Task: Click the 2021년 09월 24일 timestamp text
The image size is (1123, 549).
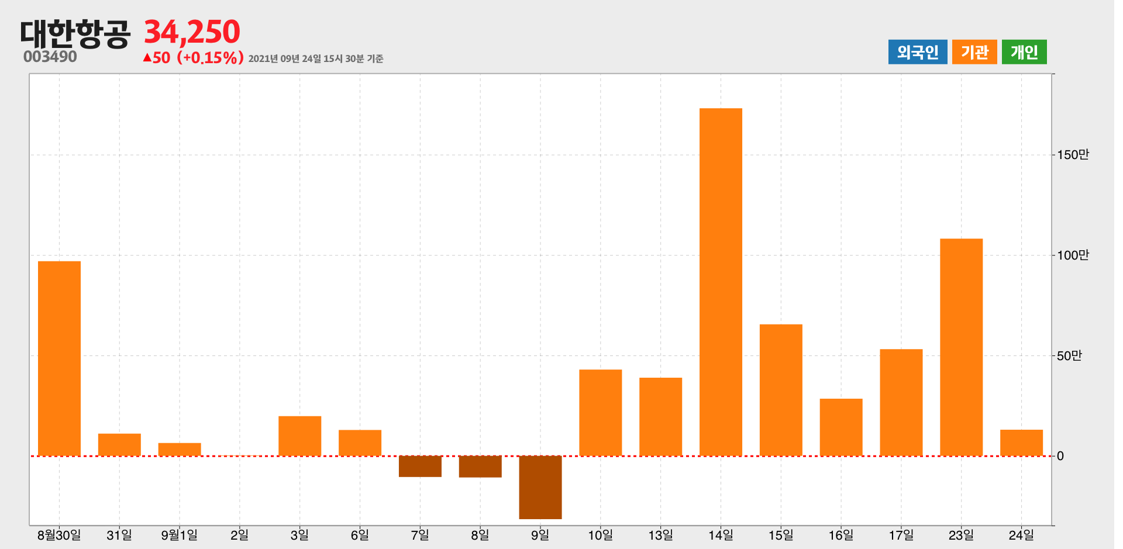Action: coord(316,58)
